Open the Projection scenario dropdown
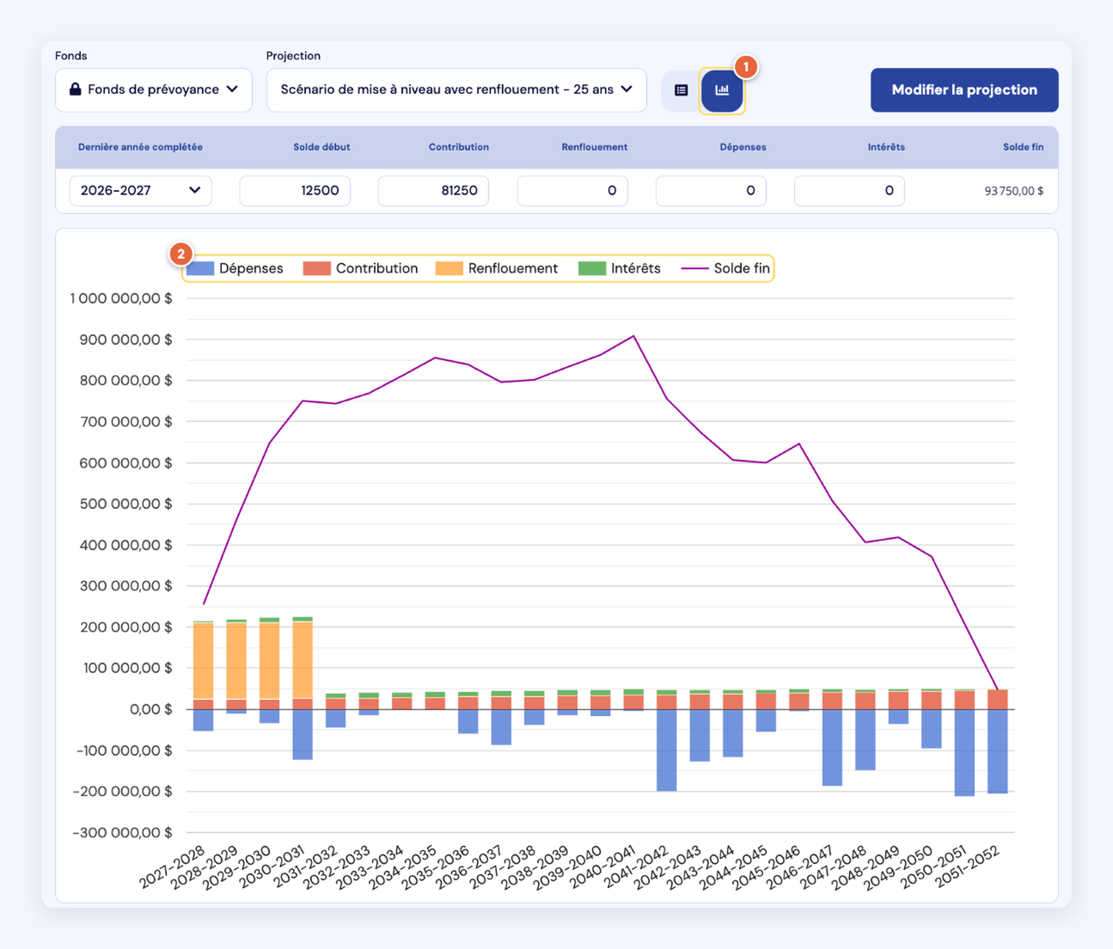 456,90
